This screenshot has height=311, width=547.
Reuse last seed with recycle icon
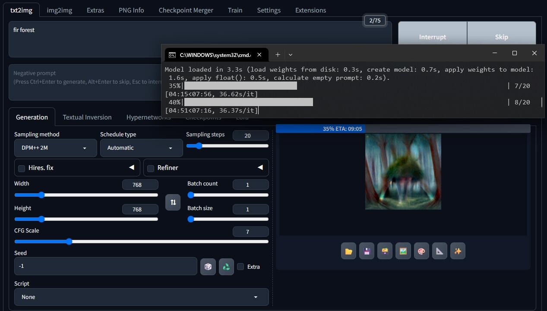pyautogui.click(x=226, y=267)
